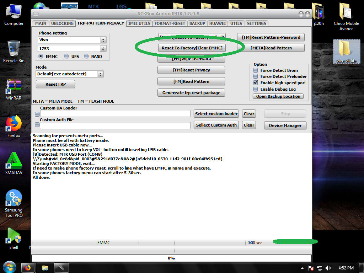Viewport: 364px width, 273px height.
Task: Open Device Manager button
Action: 285,125
